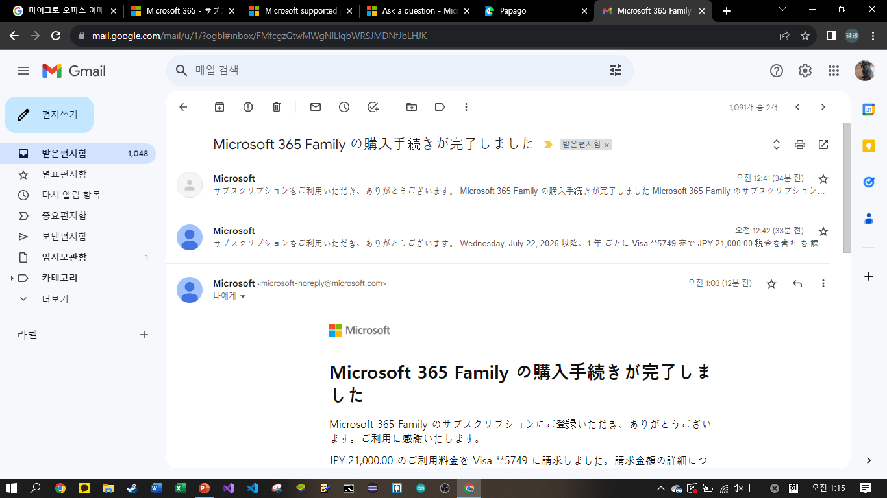The width and height of the screenshot is (887, 498).
Task: Go back to inbox with back arrow
Action: tap(183, 107)
